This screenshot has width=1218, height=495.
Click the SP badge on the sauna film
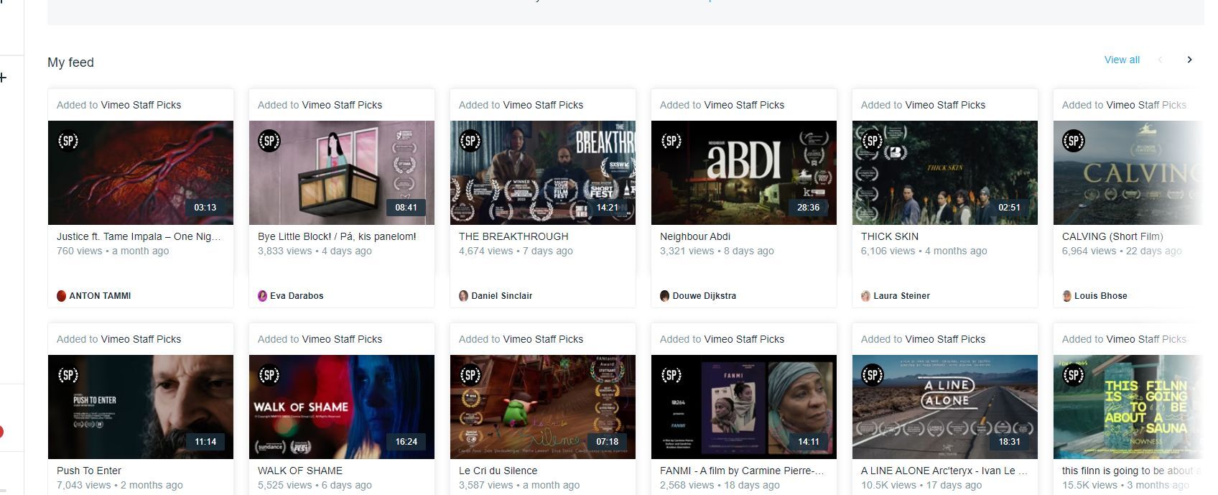click(1074, 375)
